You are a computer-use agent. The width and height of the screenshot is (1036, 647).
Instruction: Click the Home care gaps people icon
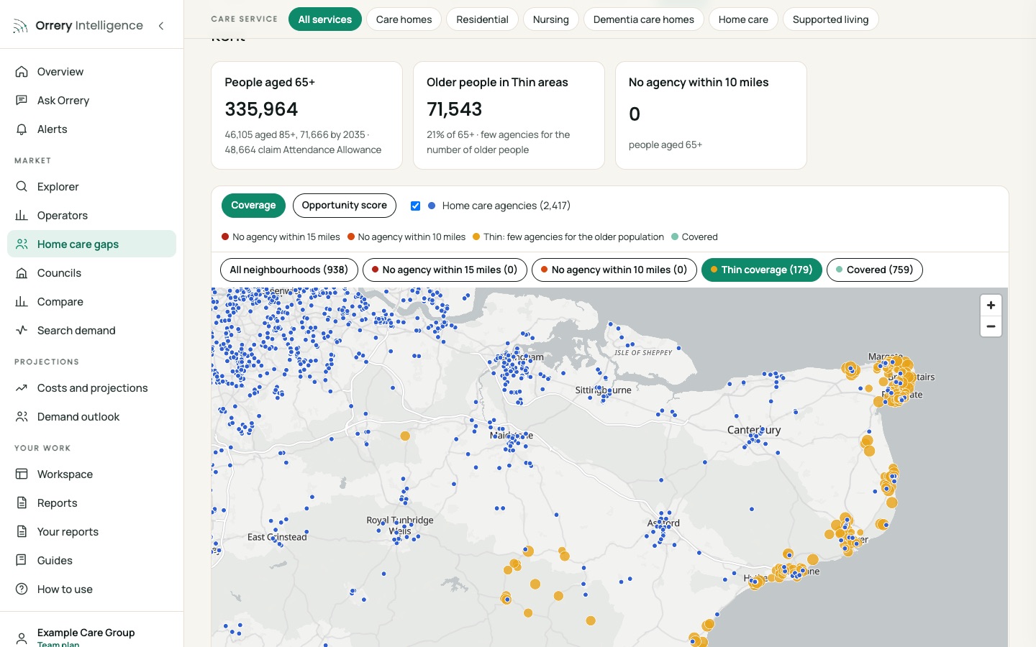pos(22,244)
